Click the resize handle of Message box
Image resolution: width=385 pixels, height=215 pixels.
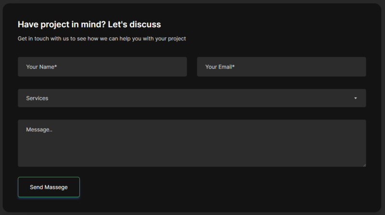pyautogui.click(x=364, y=165)
